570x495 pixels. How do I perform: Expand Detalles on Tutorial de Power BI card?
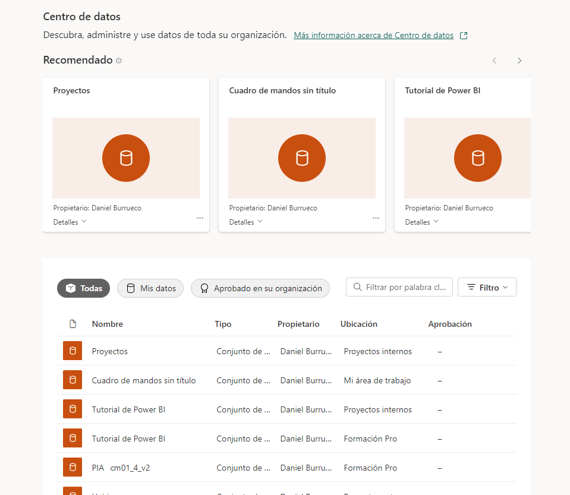click(x=422, y=222)
